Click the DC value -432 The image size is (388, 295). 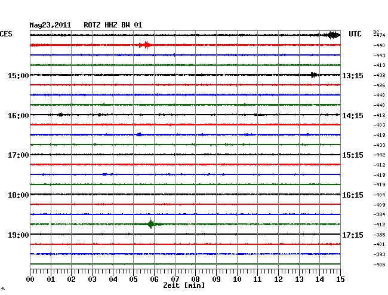tap(379, 75)
